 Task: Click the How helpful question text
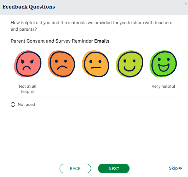point(91,26)
